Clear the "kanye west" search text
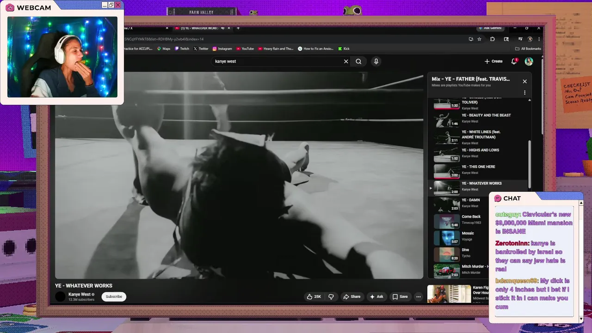This screenshot has width=592, height=333. (346, 61)
